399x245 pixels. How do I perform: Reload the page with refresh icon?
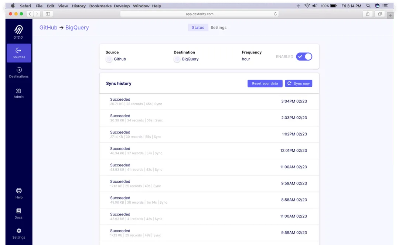[275, 14]
